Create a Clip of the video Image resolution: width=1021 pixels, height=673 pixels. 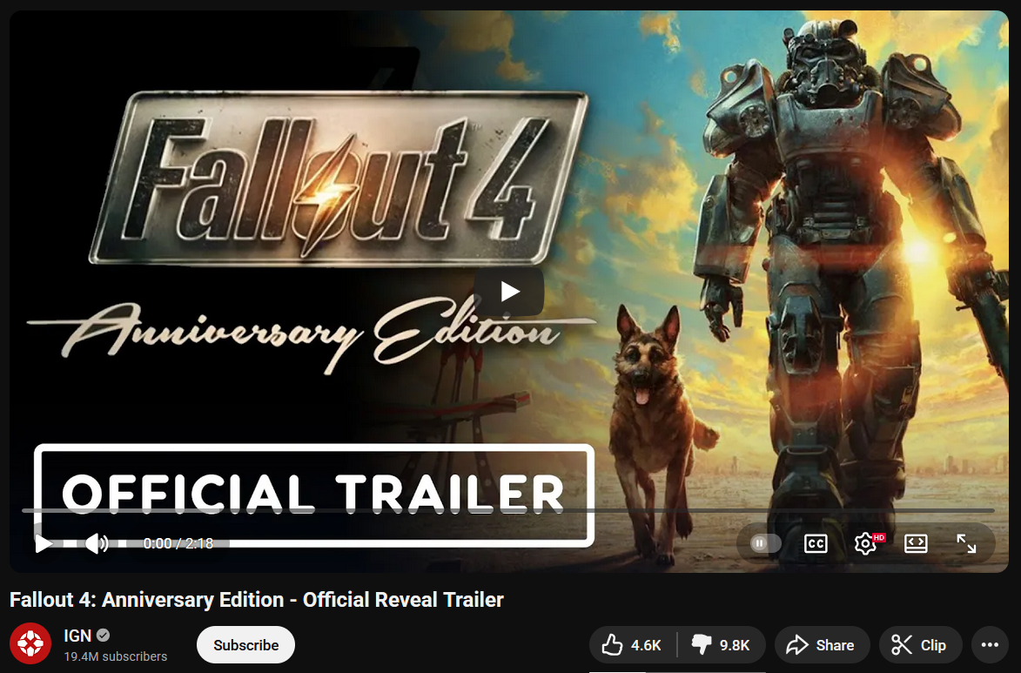pyautogui.click(x=920, y=645)
